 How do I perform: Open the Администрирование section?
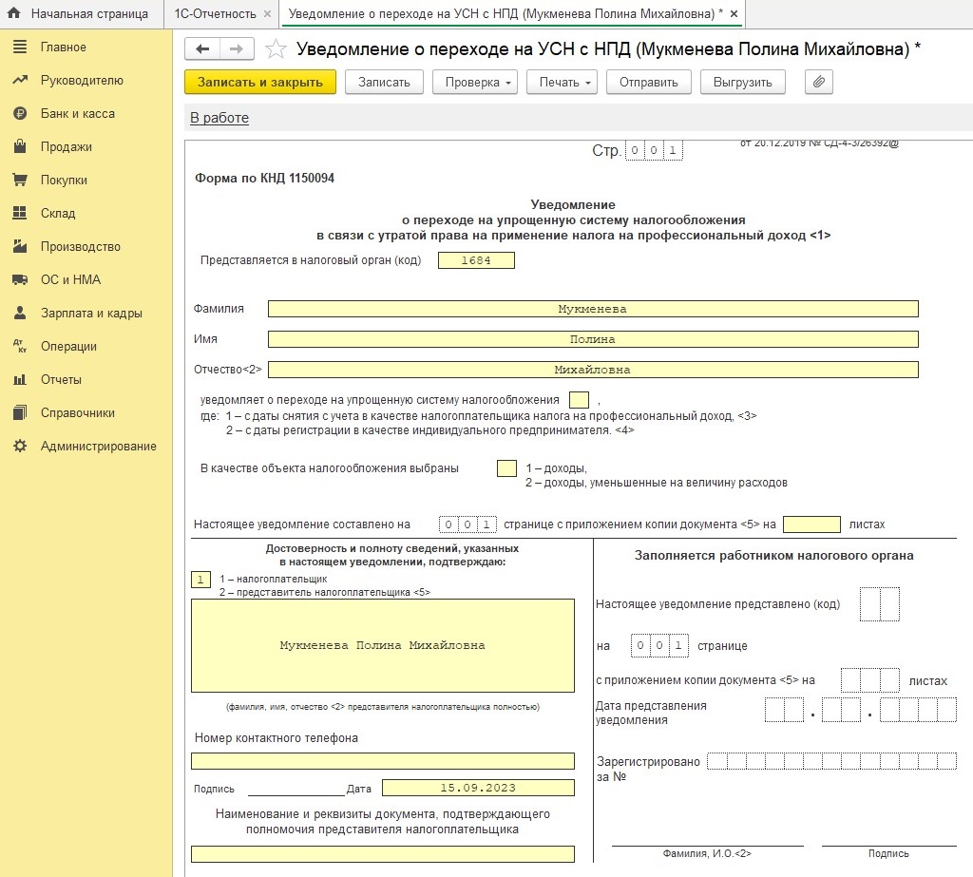click(99, 447)
